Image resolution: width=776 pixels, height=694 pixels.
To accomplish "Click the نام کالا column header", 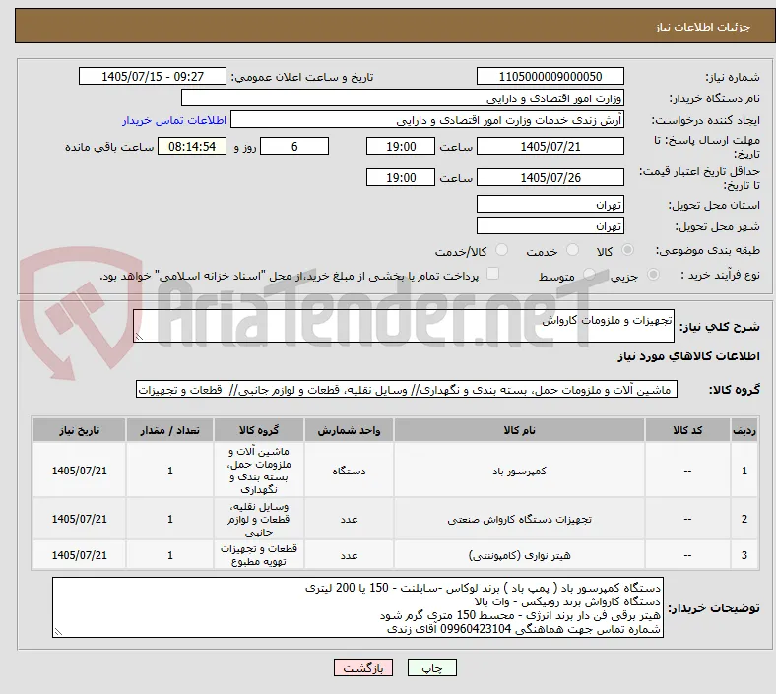I will [x=519, y=430].
